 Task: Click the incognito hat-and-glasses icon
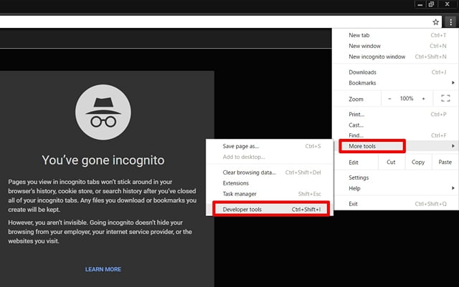103,112
